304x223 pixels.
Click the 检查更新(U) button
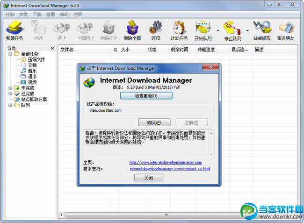146,96
